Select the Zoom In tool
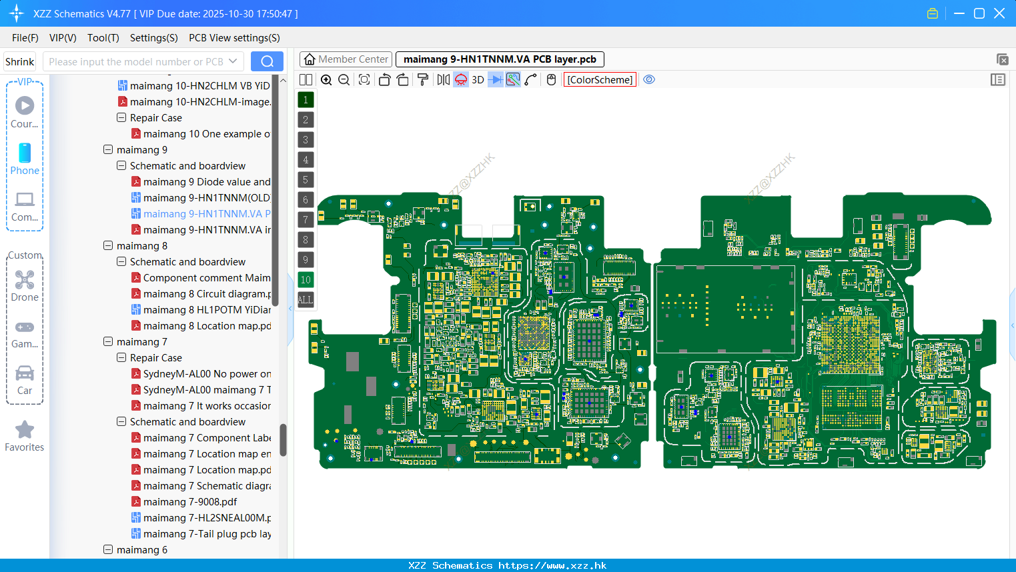The height and width of the screenshot is (572, 1016). [x=326, y=79]
